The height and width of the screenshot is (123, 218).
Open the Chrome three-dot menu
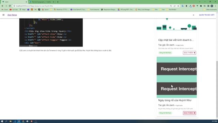[216, 6]
